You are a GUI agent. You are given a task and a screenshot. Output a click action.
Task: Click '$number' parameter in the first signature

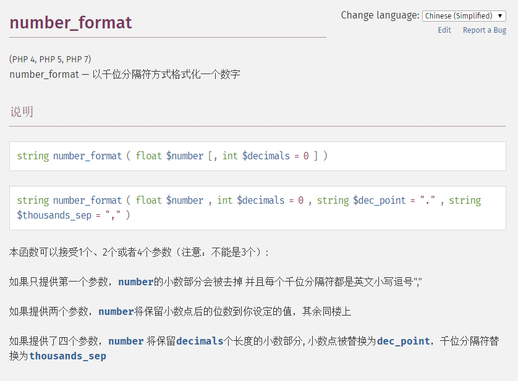coord(185,156)
